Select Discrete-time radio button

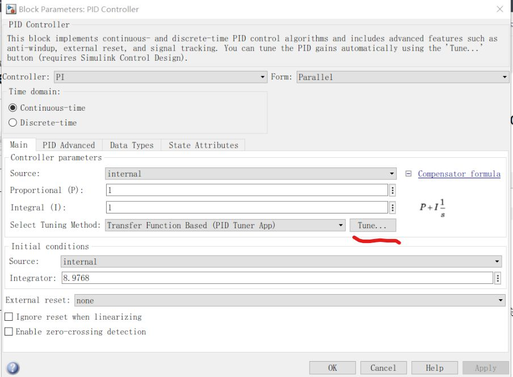pyautogui.click(x=12, y=123)
